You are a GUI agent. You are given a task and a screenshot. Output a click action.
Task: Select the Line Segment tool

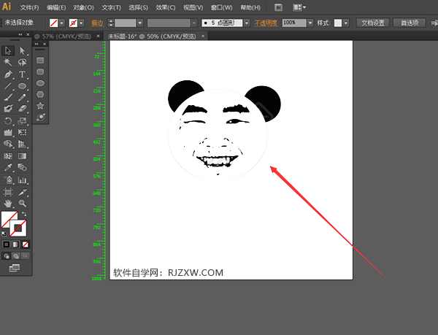click(x=8, y=85)
